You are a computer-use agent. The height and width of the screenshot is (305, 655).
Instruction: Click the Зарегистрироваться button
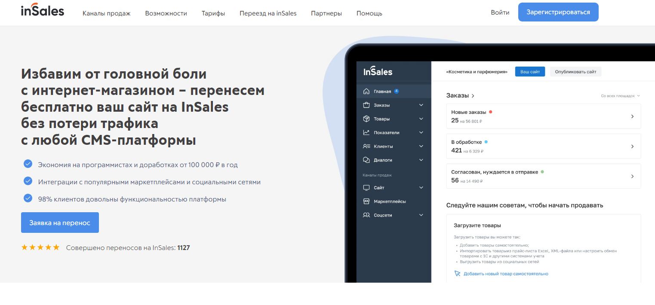click(558, 12)
